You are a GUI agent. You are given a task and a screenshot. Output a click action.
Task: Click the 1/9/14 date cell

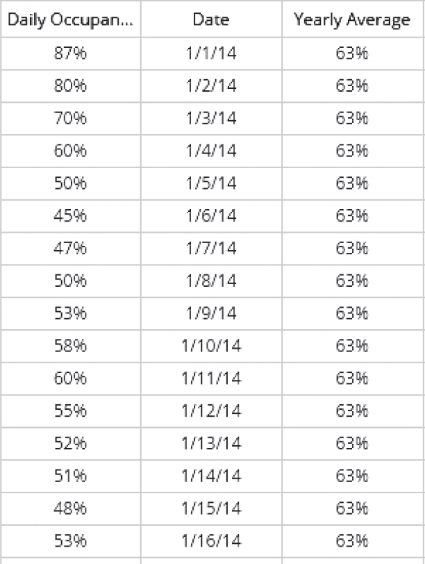pos(211,313)
